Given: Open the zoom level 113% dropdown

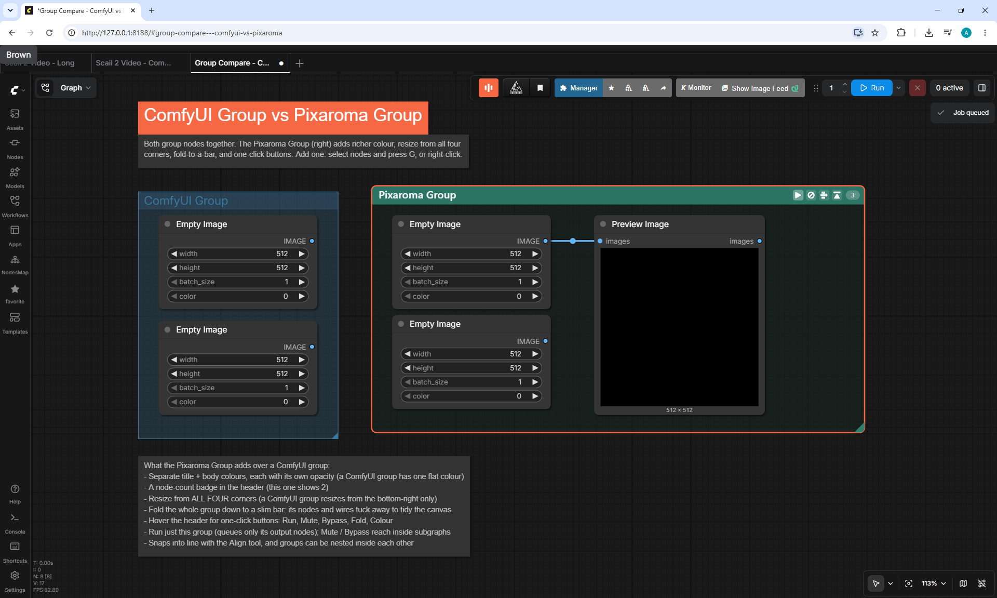Looking at the screenshot, I should click(934, 583).
